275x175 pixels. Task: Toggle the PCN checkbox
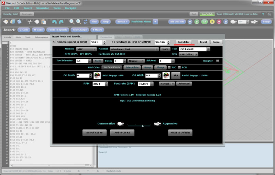(x=179, y=67)
